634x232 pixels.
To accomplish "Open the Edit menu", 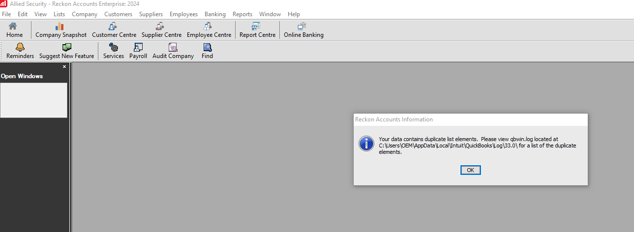I will coord(23,14).
